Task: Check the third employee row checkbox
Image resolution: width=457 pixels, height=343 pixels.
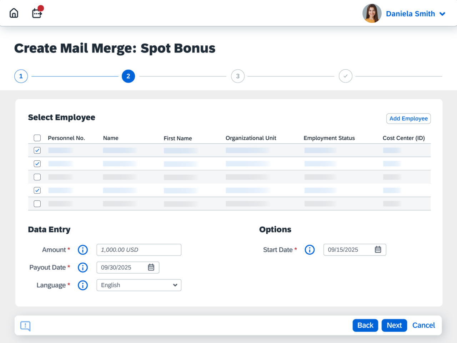Action: coord(37,177)
